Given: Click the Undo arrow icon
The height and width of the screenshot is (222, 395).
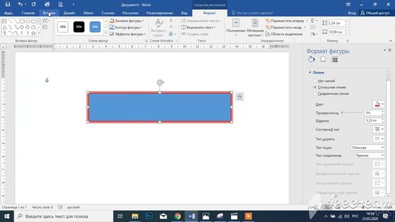Looking at the screenshot, I should (20, 4).
